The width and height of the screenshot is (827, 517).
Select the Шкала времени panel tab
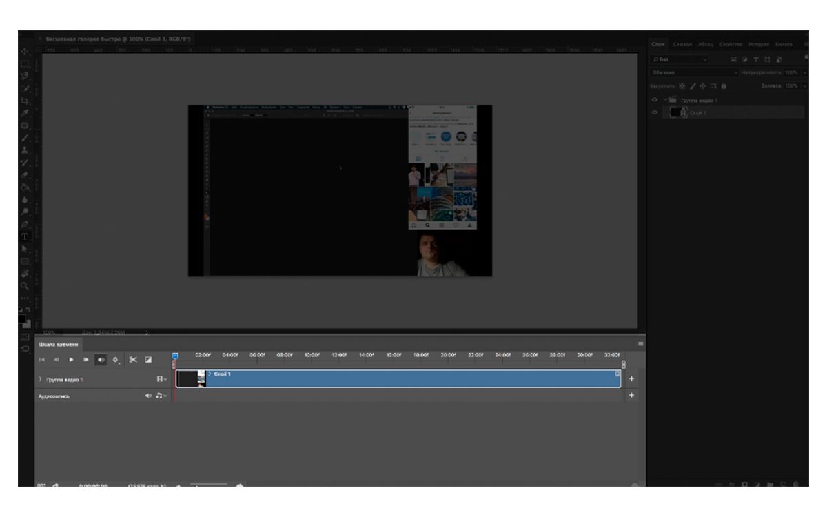[59, 344]
